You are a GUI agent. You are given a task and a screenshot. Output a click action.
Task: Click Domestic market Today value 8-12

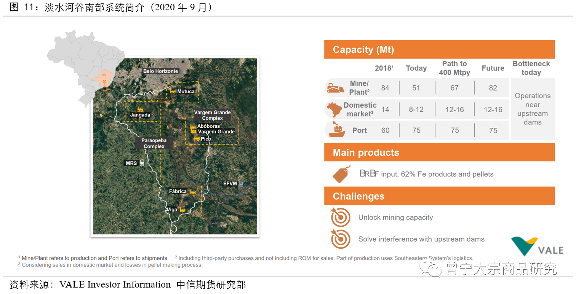coord(416,110)
